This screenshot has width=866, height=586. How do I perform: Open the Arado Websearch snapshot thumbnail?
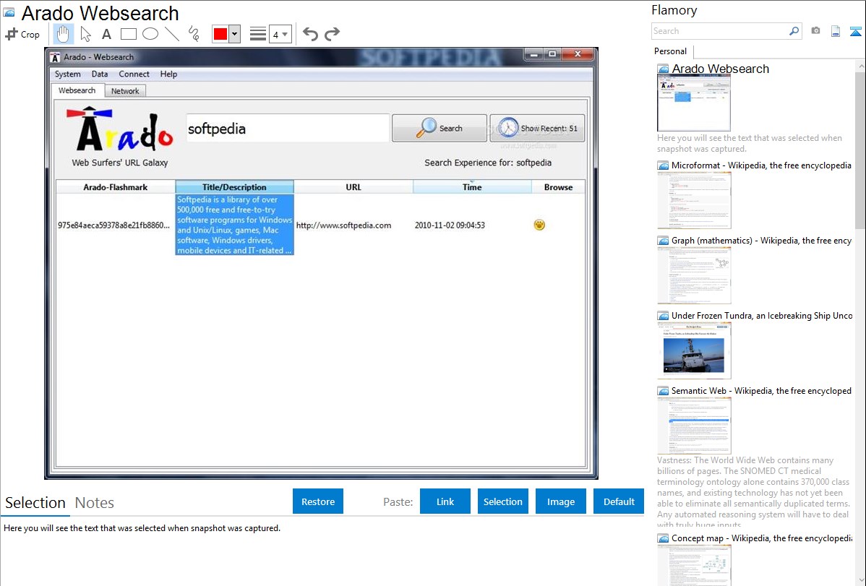[694, 103]
